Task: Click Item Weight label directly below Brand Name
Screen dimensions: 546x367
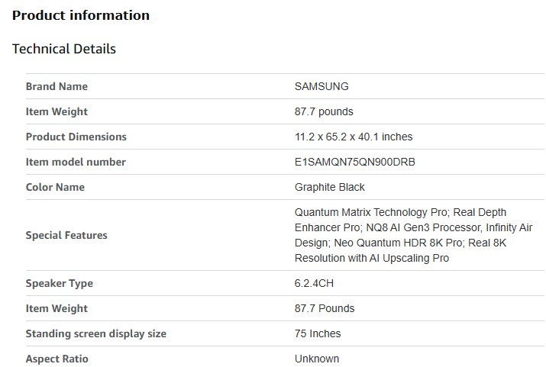Action: click(57, 112)
